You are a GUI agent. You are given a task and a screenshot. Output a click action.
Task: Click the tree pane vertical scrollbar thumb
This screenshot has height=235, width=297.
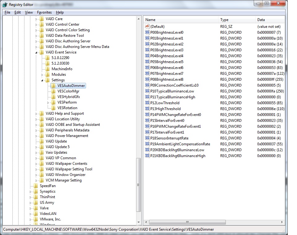(139, 185)
